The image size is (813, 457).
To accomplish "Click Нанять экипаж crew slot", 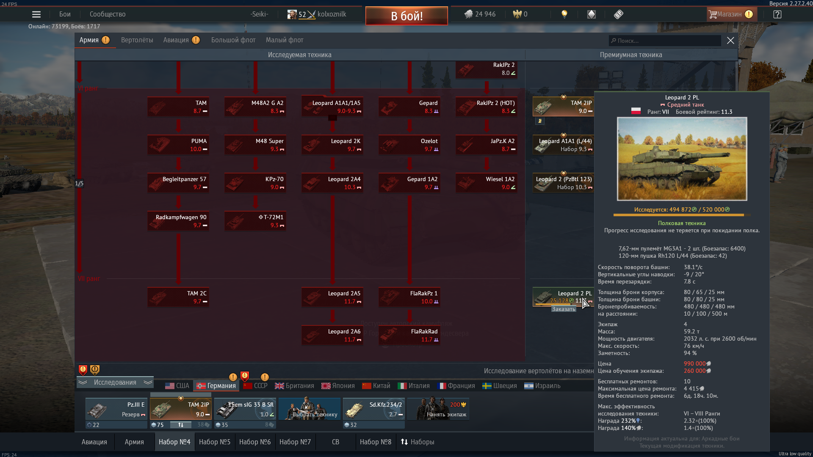I will pos(438,409).
